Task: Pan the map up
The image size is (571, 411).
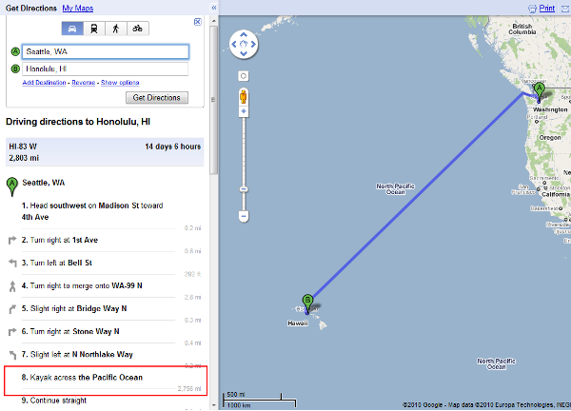Action: [244, 34]
